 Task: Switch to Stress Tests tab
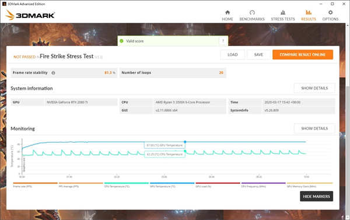point(283,15)
